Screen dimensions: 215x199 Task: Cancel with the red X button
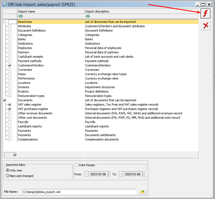tap(206, 25)
